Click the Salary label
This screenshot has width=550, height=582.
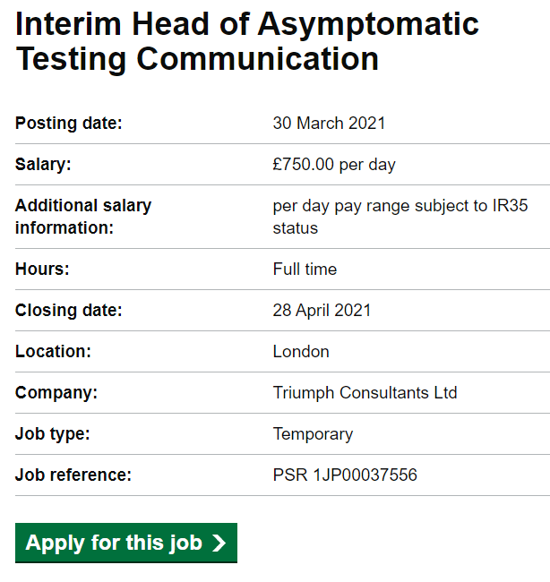[43, 164]
